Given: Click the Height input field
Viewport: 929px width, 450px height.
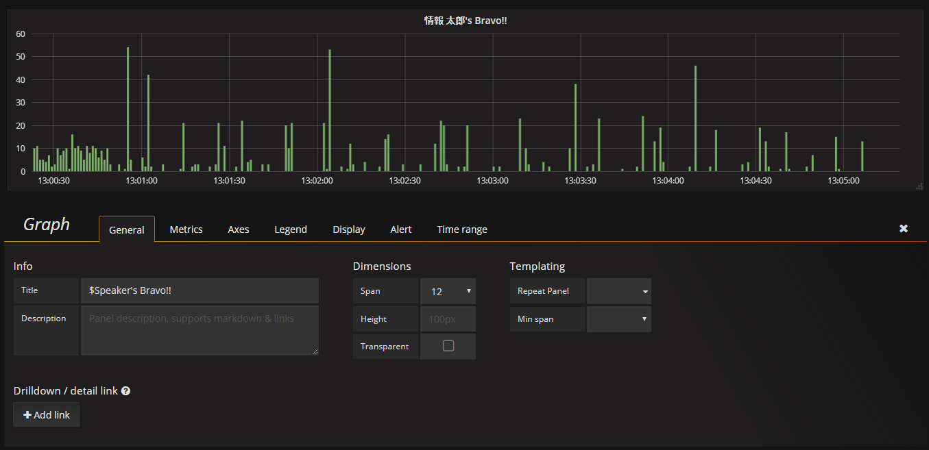Looking at the screenshot, I should click(448, 319).
